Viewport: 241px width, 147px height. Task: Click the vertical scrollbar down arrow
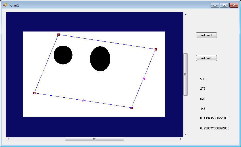click(x=186, y=135)
